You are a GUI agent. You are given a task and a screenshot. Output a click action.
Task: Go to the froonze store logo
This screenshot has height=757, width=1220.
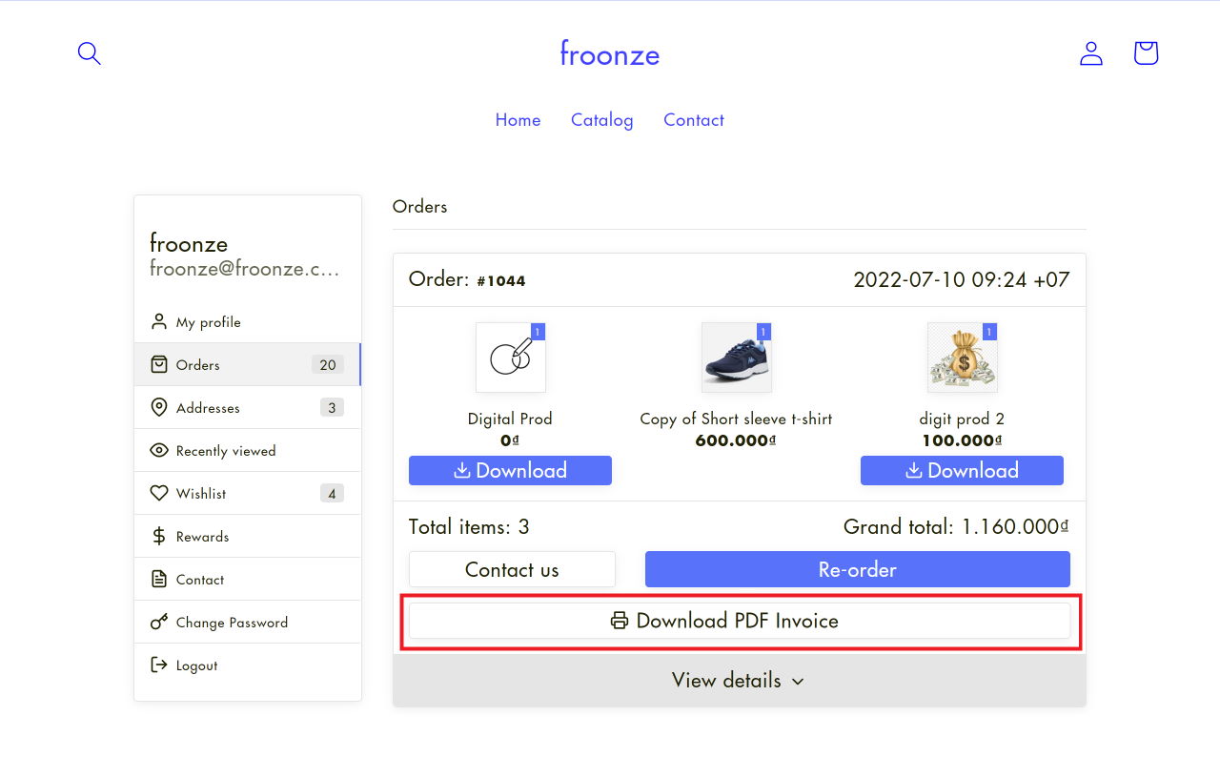(x=610, y=53)
